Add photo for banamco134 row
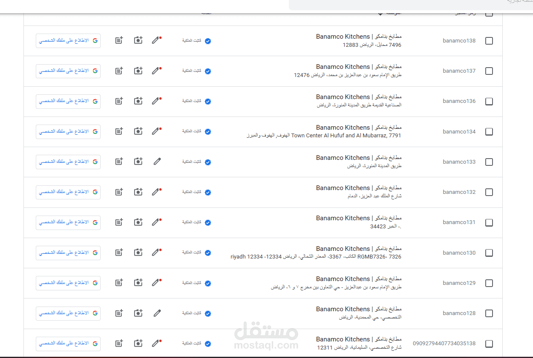 click(138, 131)
